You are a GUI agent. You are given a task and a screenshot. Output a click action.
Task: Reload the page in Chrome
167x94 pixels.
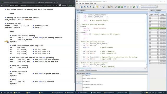point(7,5)
